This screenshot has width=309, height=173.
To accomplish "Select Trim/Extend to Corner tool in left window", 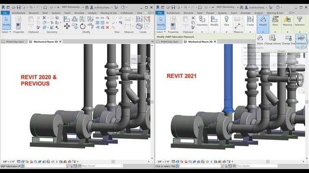I will pos(90,26).
